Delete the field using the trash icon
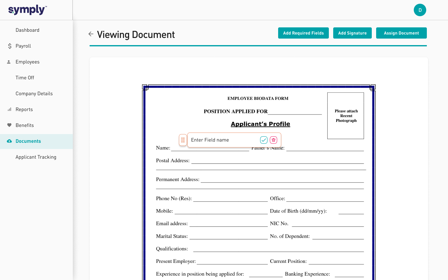Image resolution: width=448 pixels, height=280 pixels. [273, 140]
